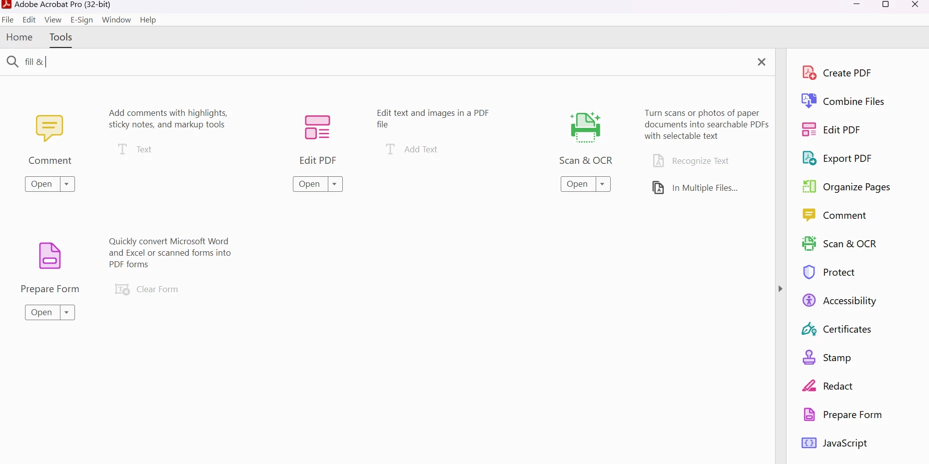Image resolution: width=929 pixels, height=464 pixels.
Task: Open the Window menu
Action: (x=116, y=20)
